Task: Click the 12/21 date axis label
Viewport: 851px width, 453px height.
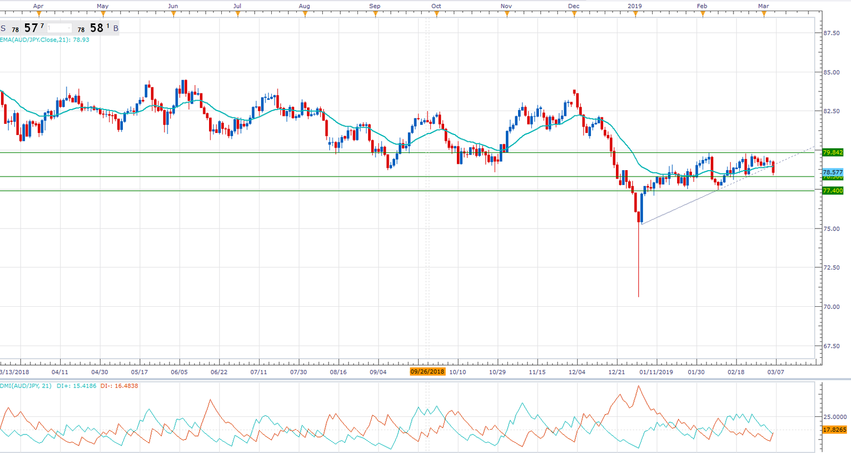Action: coord(616,372)
